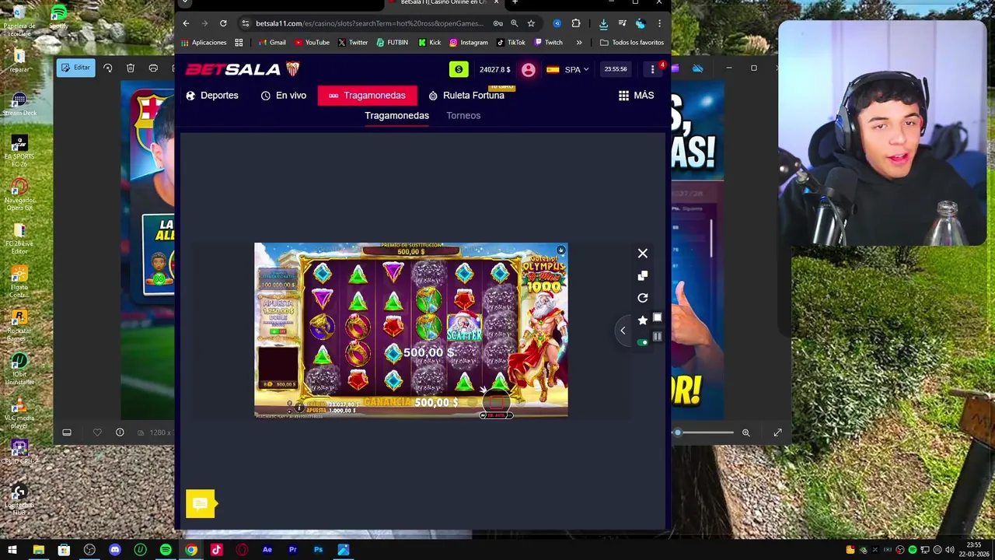
Task: Go back in Chrome browser
Action: pos(186,23)
